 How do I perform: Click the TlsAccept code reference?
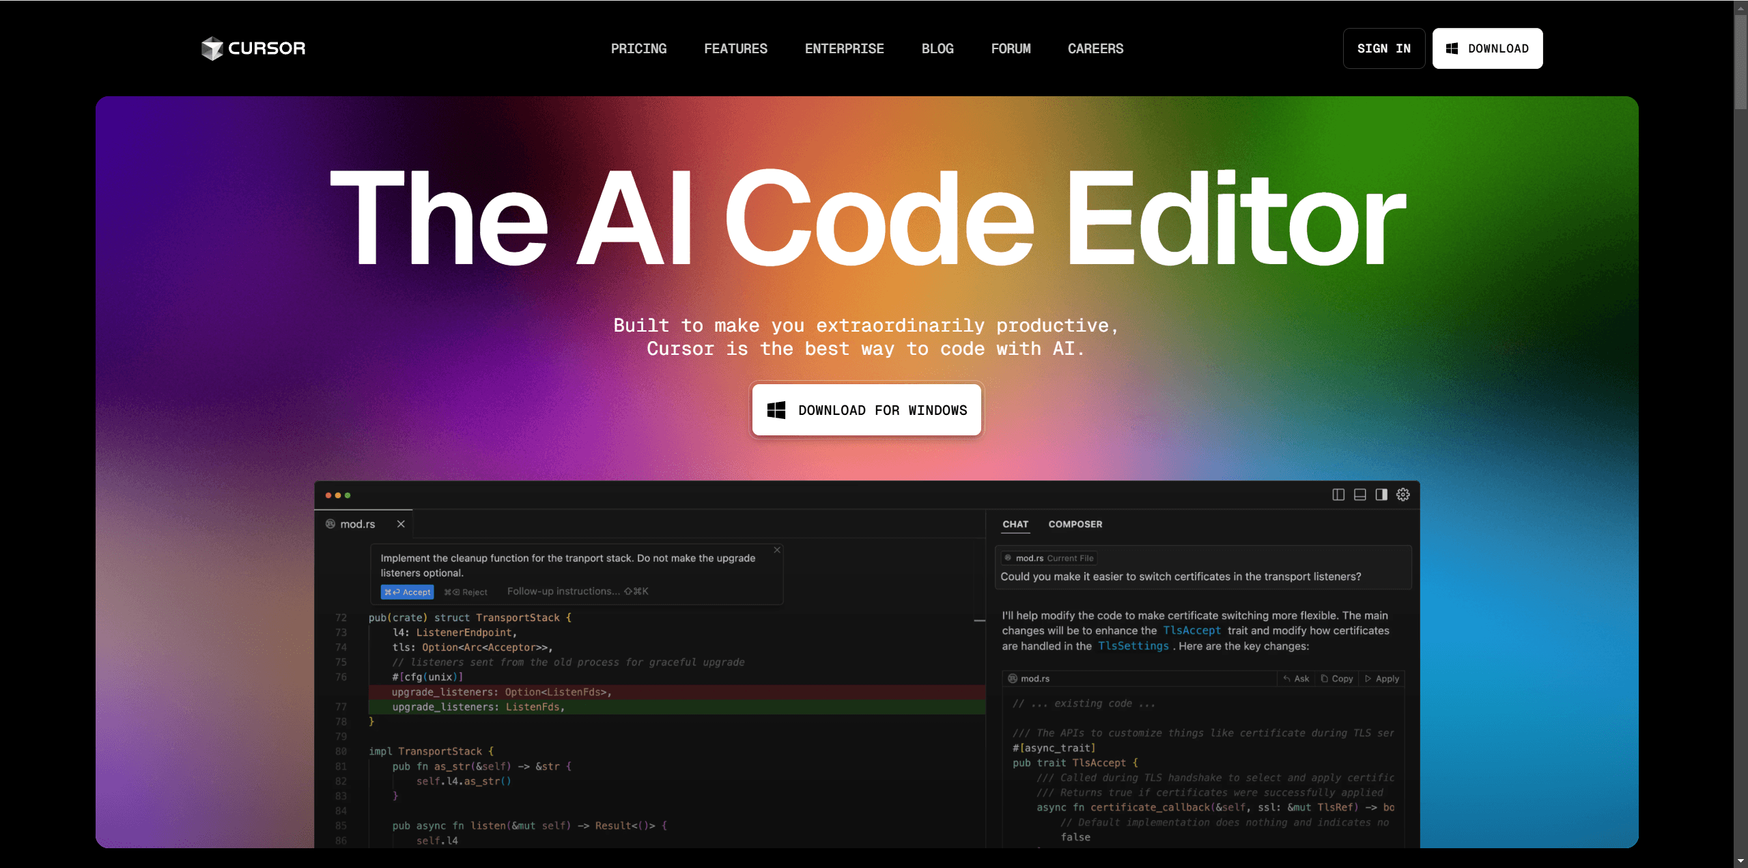(x=1192, y=631)
